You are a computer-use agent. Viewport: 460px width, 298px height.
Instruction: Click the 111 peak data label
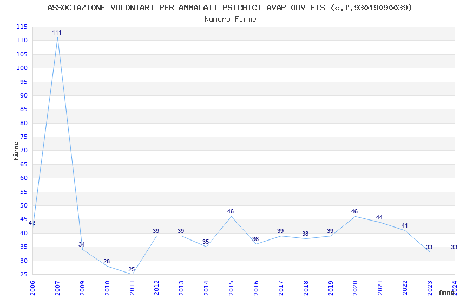pos(57,33)
